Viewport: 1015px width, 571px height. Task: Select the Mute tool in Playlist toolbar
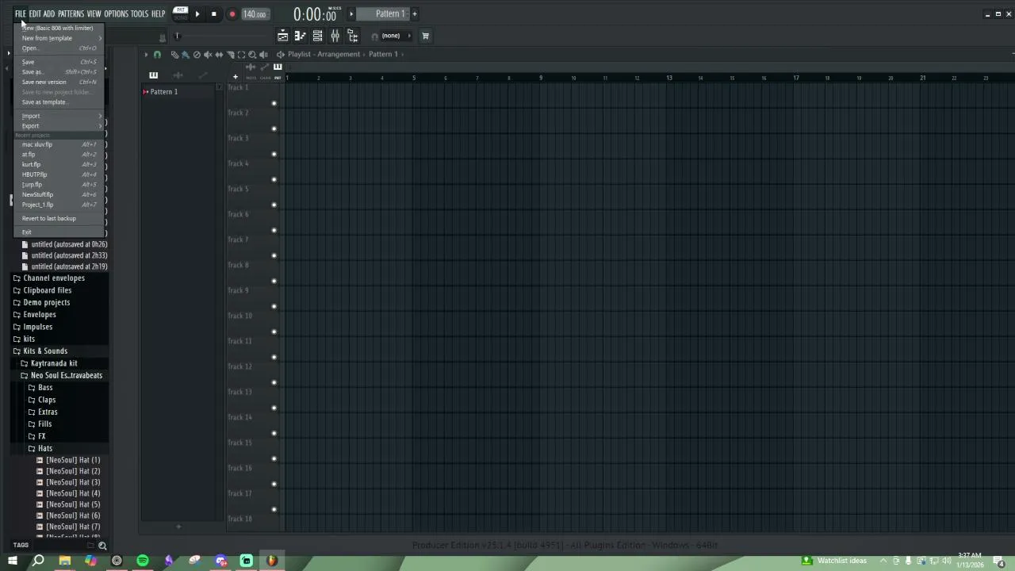208,55
